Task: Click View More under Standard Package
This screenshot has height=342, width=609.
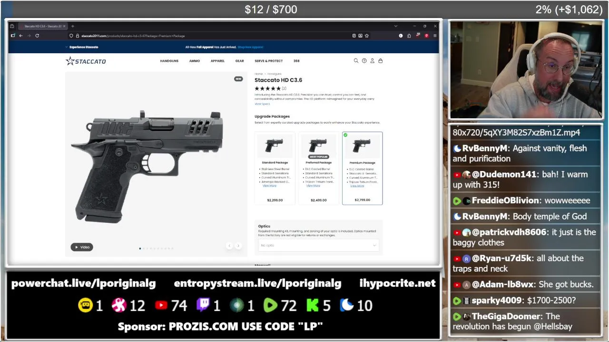Action: (269, 186)
